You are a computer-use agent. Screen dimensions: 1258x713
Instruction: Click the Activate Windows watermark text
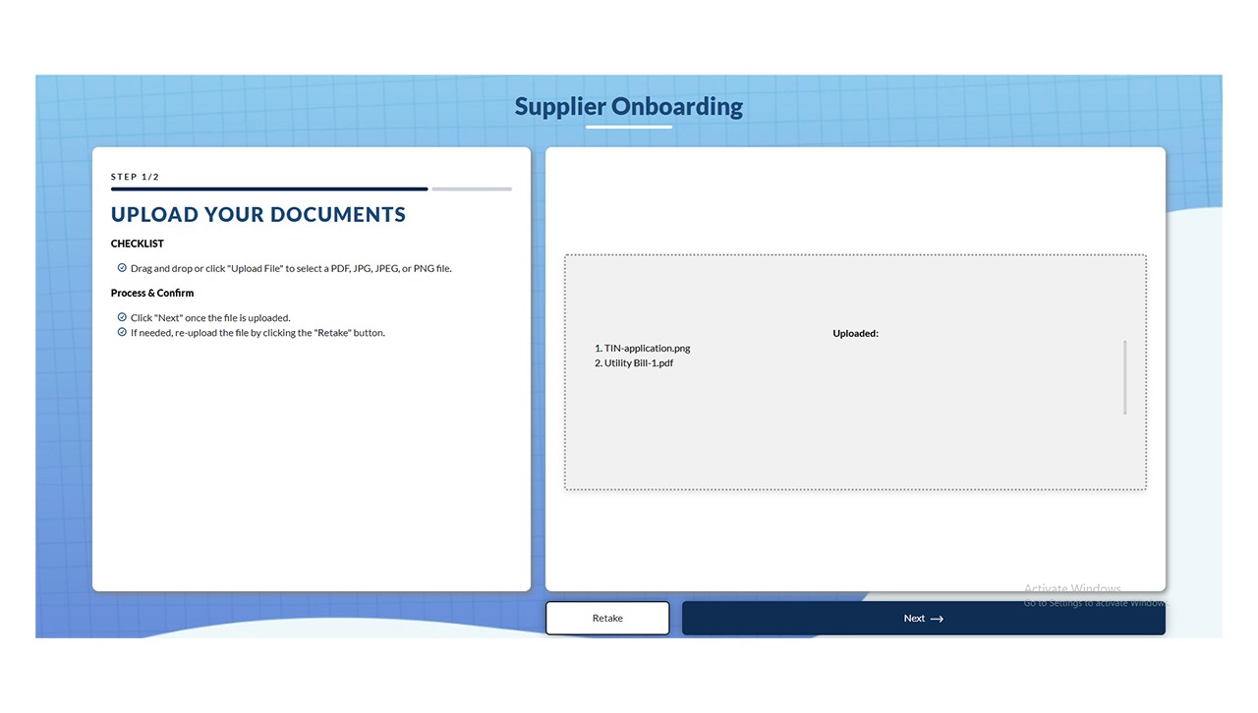click(1072, 589)
